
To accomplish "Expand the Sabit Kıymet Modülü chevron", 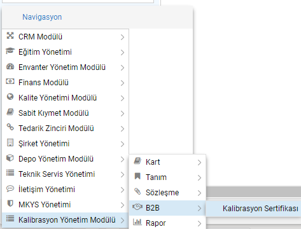I will [122, 113].
